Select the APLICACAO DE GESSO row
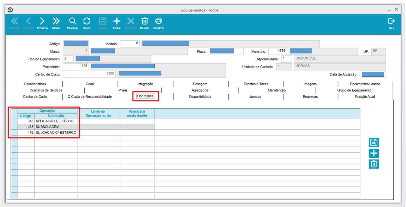 pos(186,121)
